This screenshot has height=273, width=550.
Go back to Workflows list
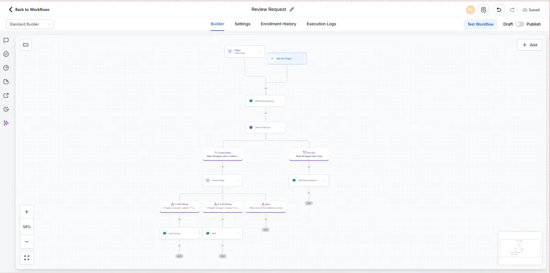29,10
